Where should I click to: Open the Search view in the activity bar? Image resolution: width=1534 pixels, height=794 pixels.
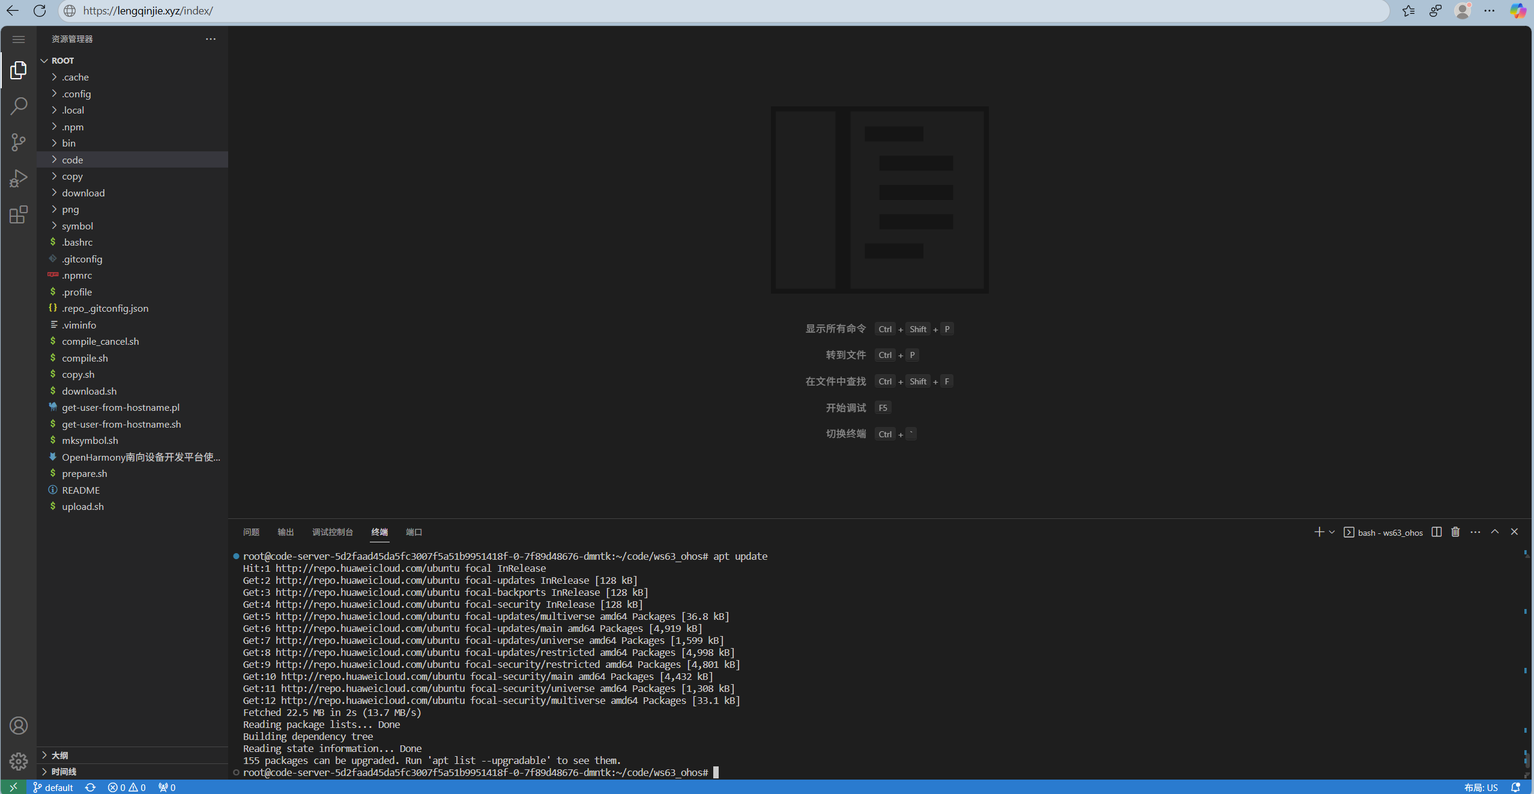coord(18,106)
